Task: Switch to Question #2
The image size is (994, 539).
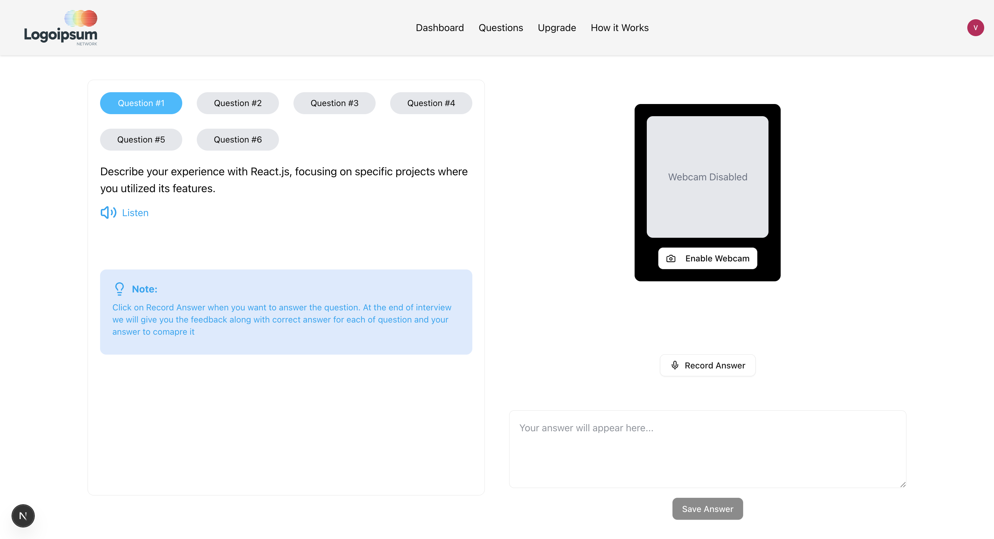Action: pos(238,103)
